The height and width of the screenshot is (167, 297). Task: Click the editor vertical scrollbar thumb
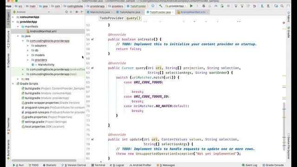(x=284, y=127)
